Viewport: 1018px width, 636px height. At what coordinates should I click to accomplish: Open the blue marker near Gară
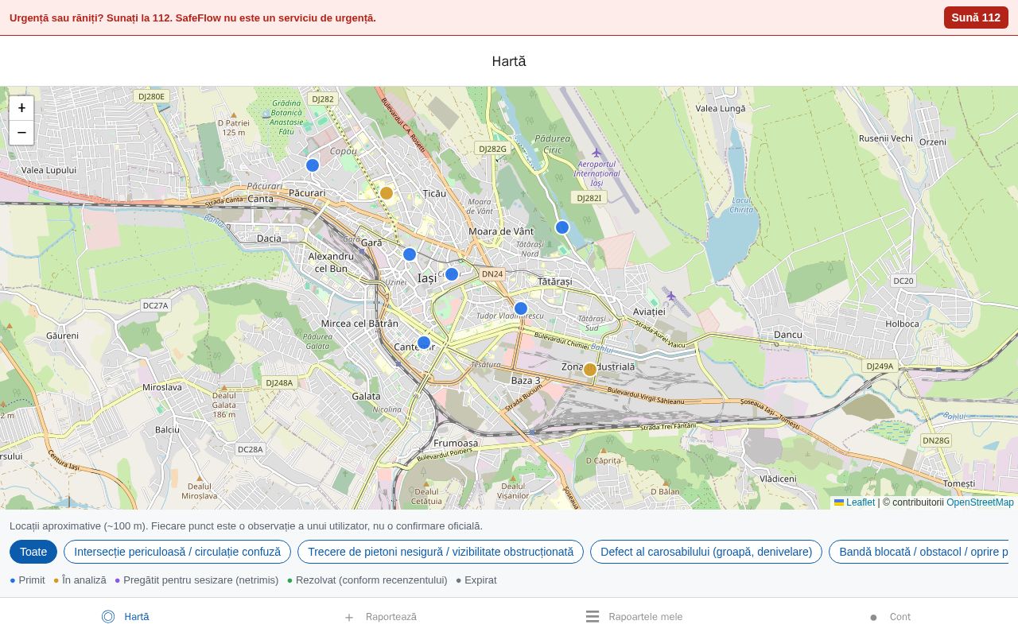point(410,254)
